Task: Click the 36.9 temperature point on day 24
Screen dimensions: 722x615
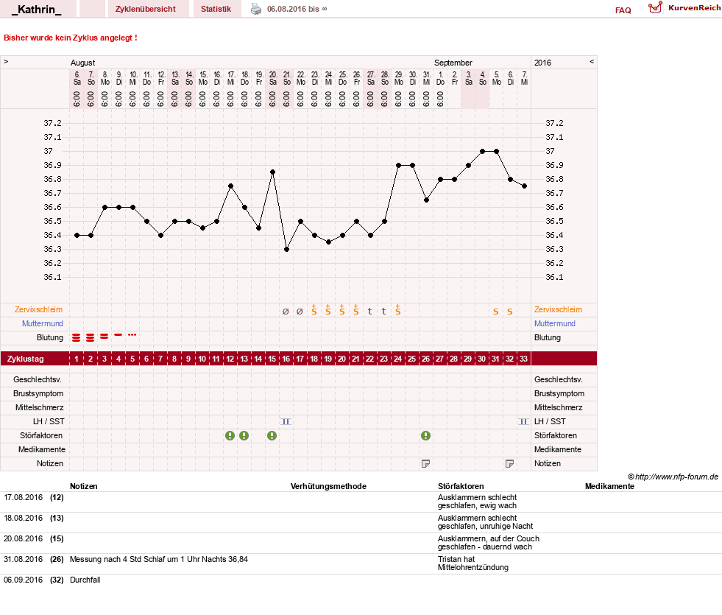Action: (398, 165)
